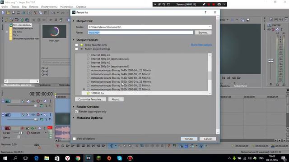Click the timeline Stop button
The height and width of the screenshot is (162, 289).
click(x=83, y=146)
